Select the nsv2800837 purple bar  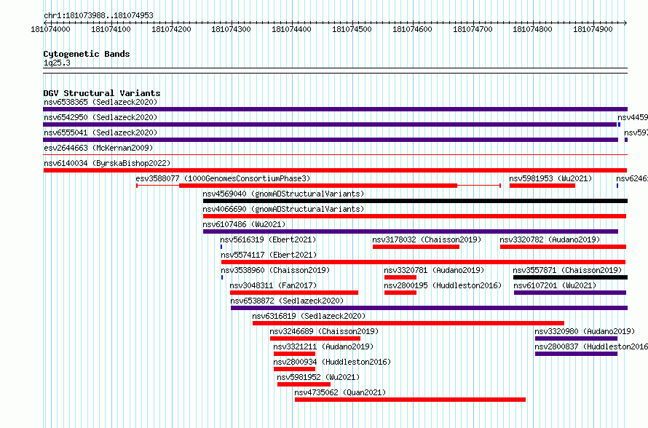pos(576,354)
